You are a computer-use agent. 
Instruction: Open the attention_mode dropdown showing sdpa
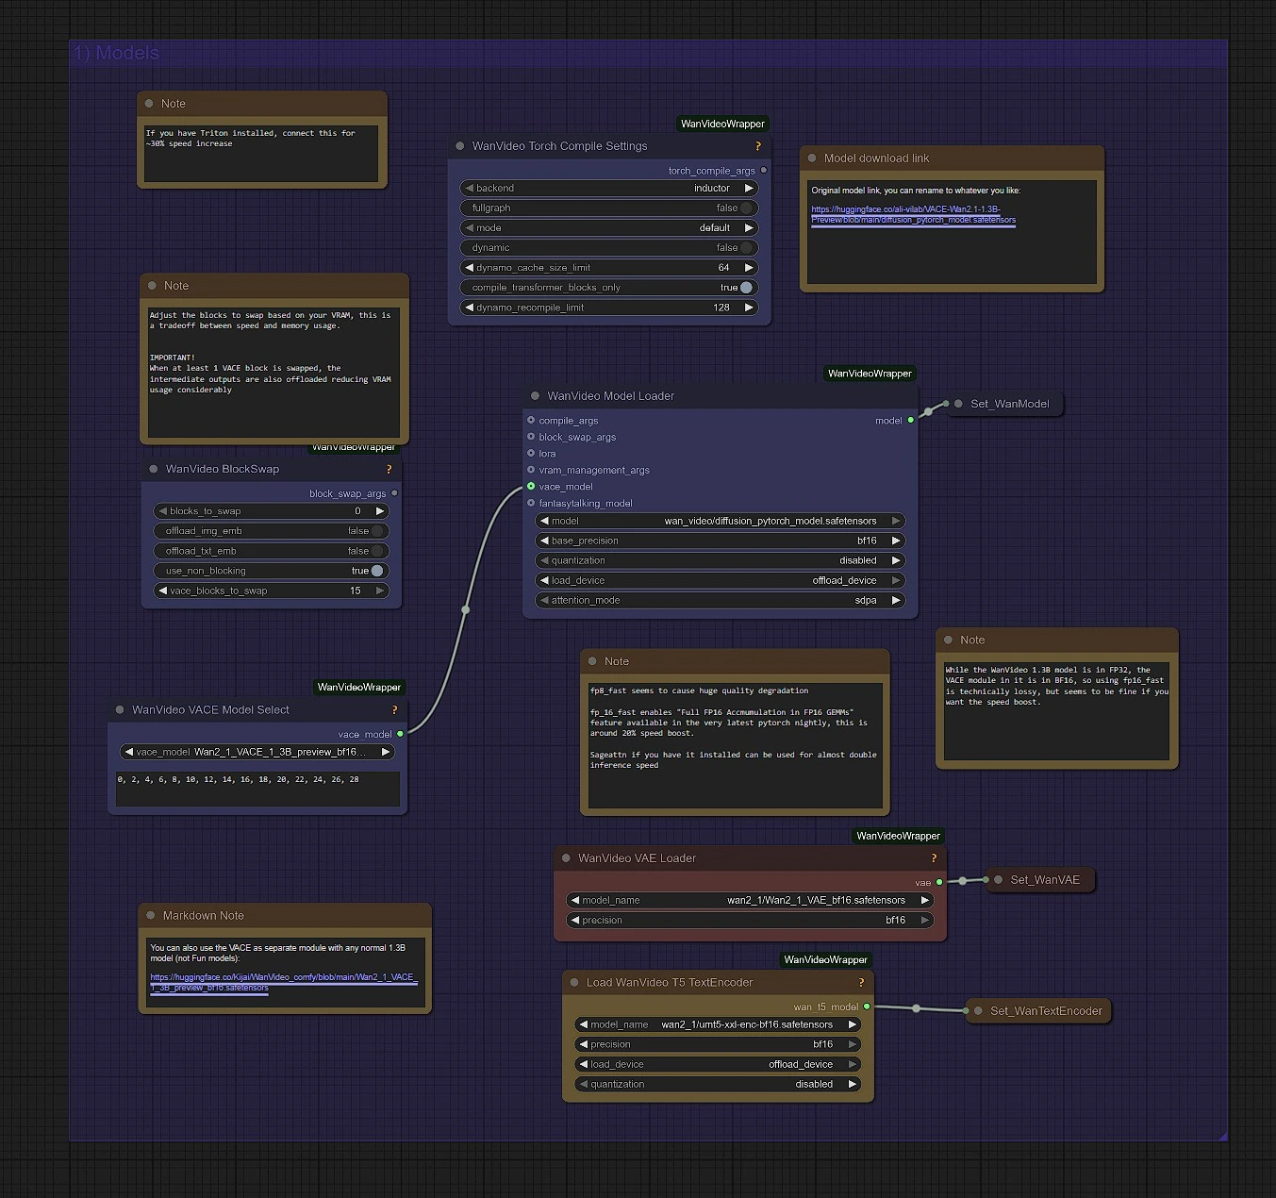[721, 601]
